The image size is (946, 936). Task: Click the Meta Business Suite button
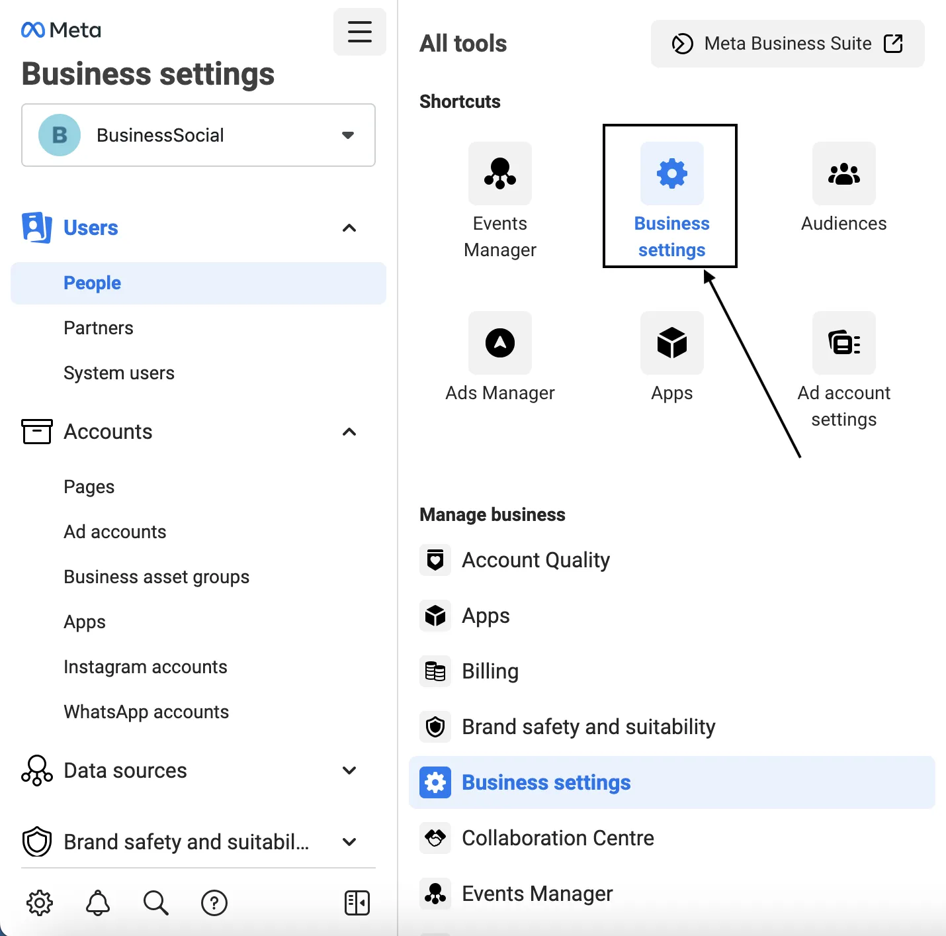(x=788, y=44)
